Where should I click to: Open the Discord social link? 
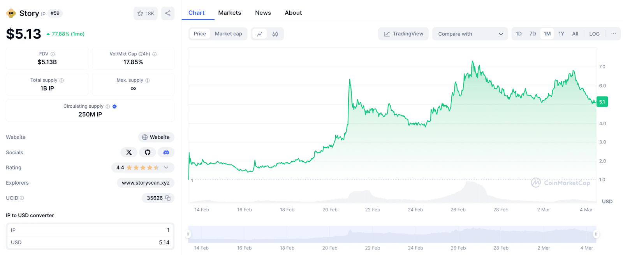tap(166, 152)
